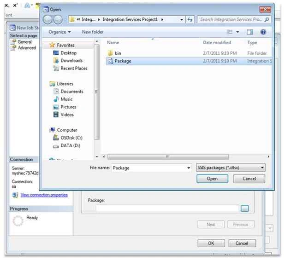Click Cancel in the New Job Step window

click(242, 243)
